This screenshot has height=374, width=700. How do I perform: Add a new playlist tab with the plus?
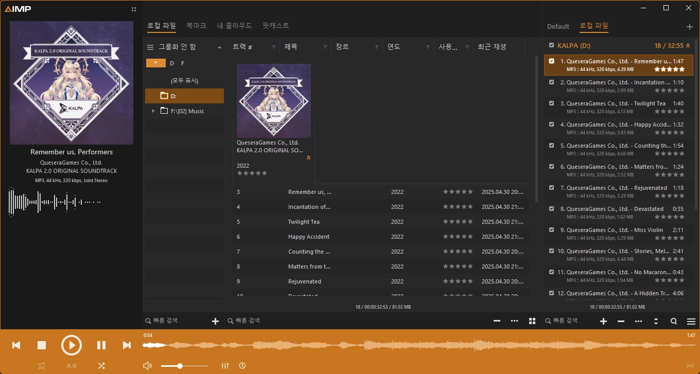[x=690, y=27]
